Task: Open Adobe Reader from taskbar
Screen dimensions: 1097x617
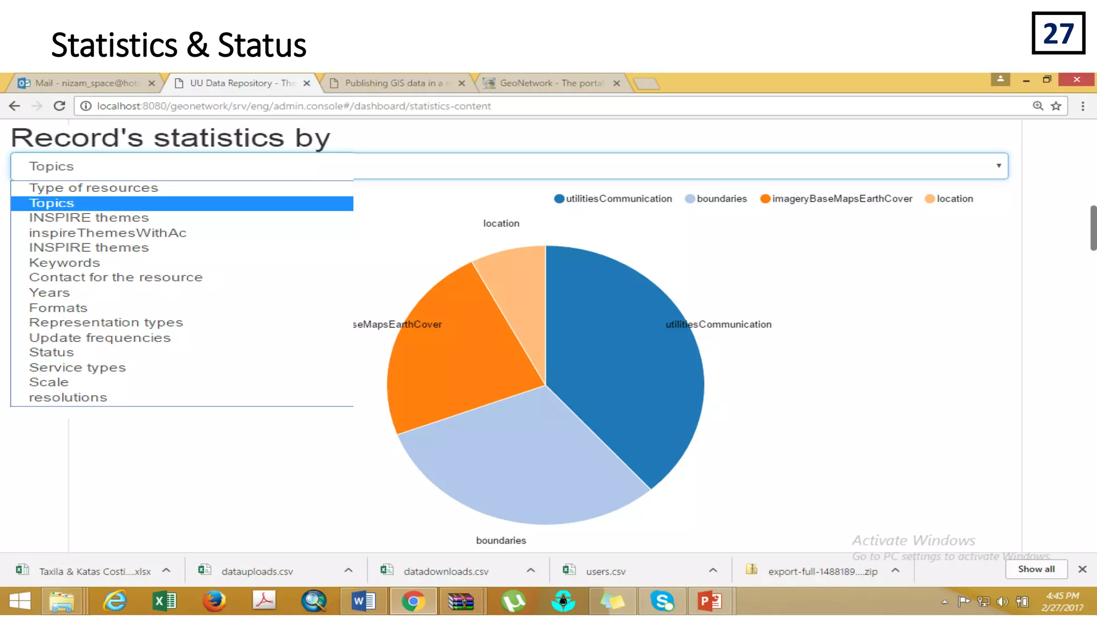Action: point(264,601)
